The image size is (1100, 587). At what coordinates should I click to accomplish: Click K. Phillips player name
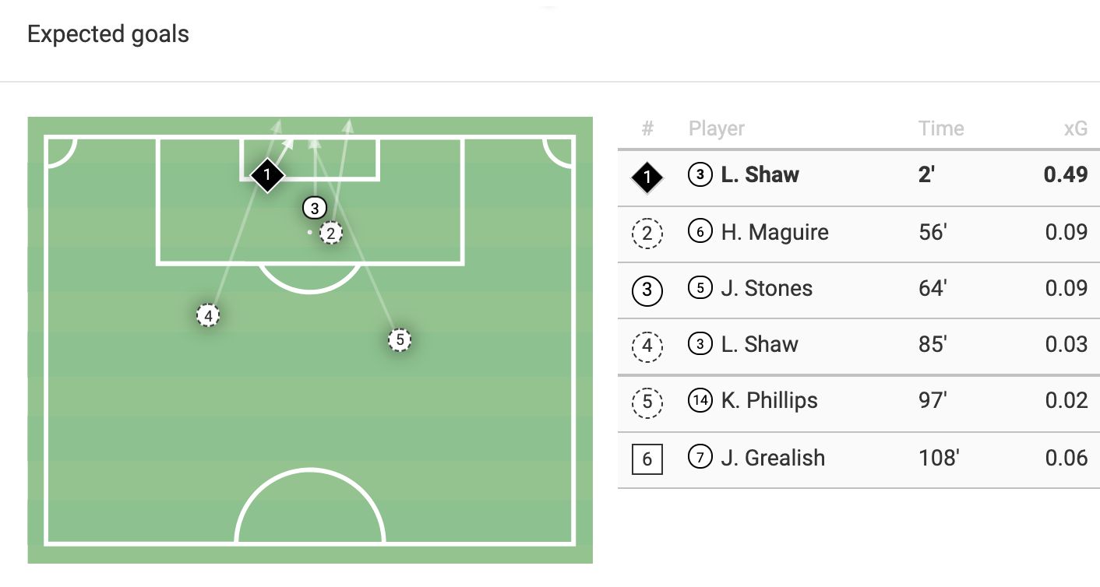tap(769, 401)
